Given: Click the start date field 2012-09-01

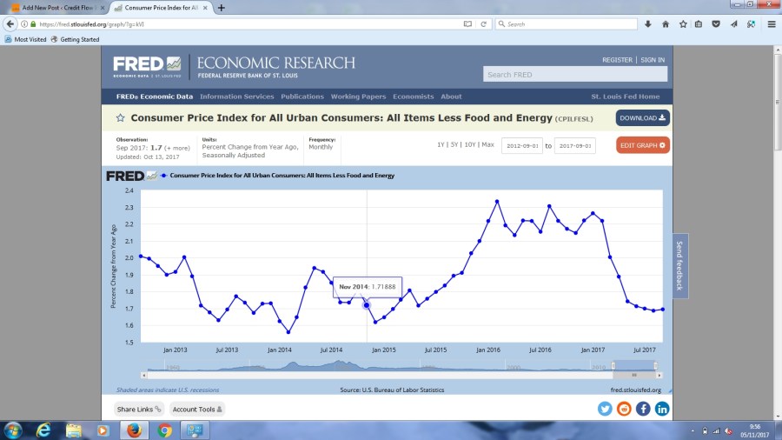Looking at the screenshot, I should (x=525, y=146).
